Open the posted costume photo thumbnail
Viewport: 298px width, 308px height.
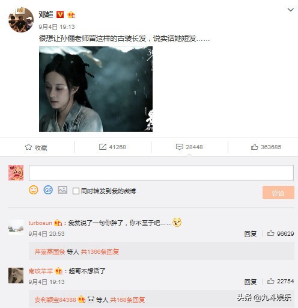[96, 89]
